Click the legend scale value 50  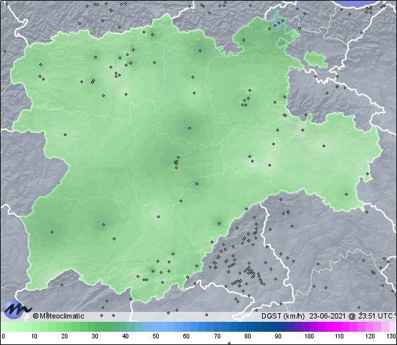click(x=155, y=336)
